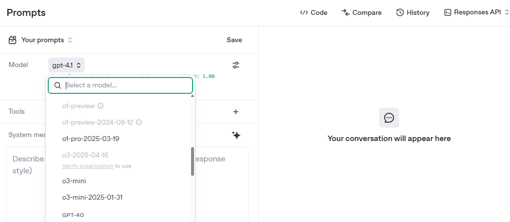Open the History panel

point(413,12)
